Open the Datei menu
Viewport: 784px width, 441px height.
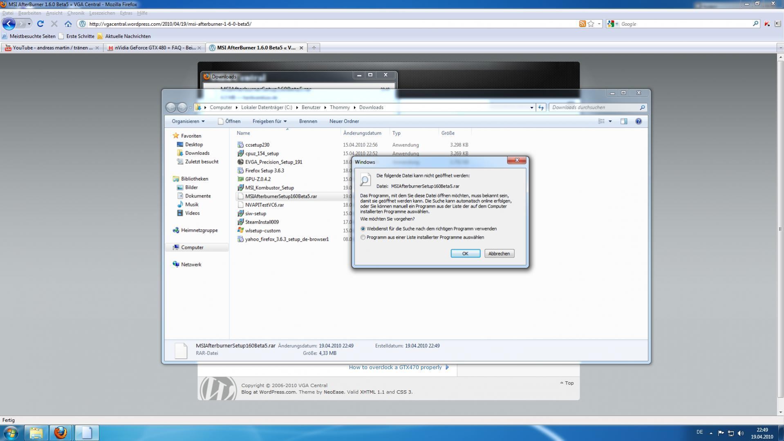(8, 13)
